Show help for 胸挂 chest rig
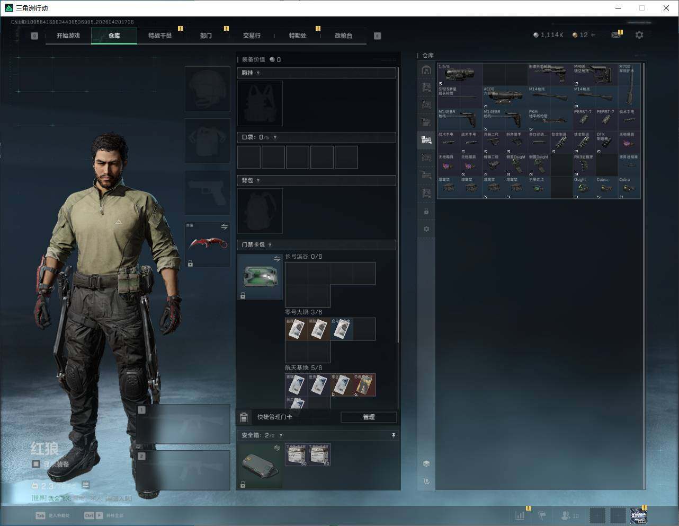 coord(258,73)
